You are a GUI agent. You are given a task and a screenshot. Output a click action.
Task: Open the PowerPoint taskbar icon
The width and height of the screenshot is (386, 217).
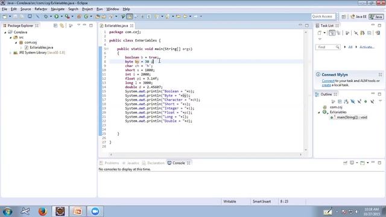(x=78, y=212)
